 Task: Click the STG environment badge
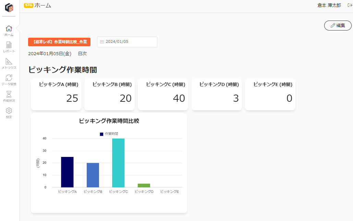(28, 5)
